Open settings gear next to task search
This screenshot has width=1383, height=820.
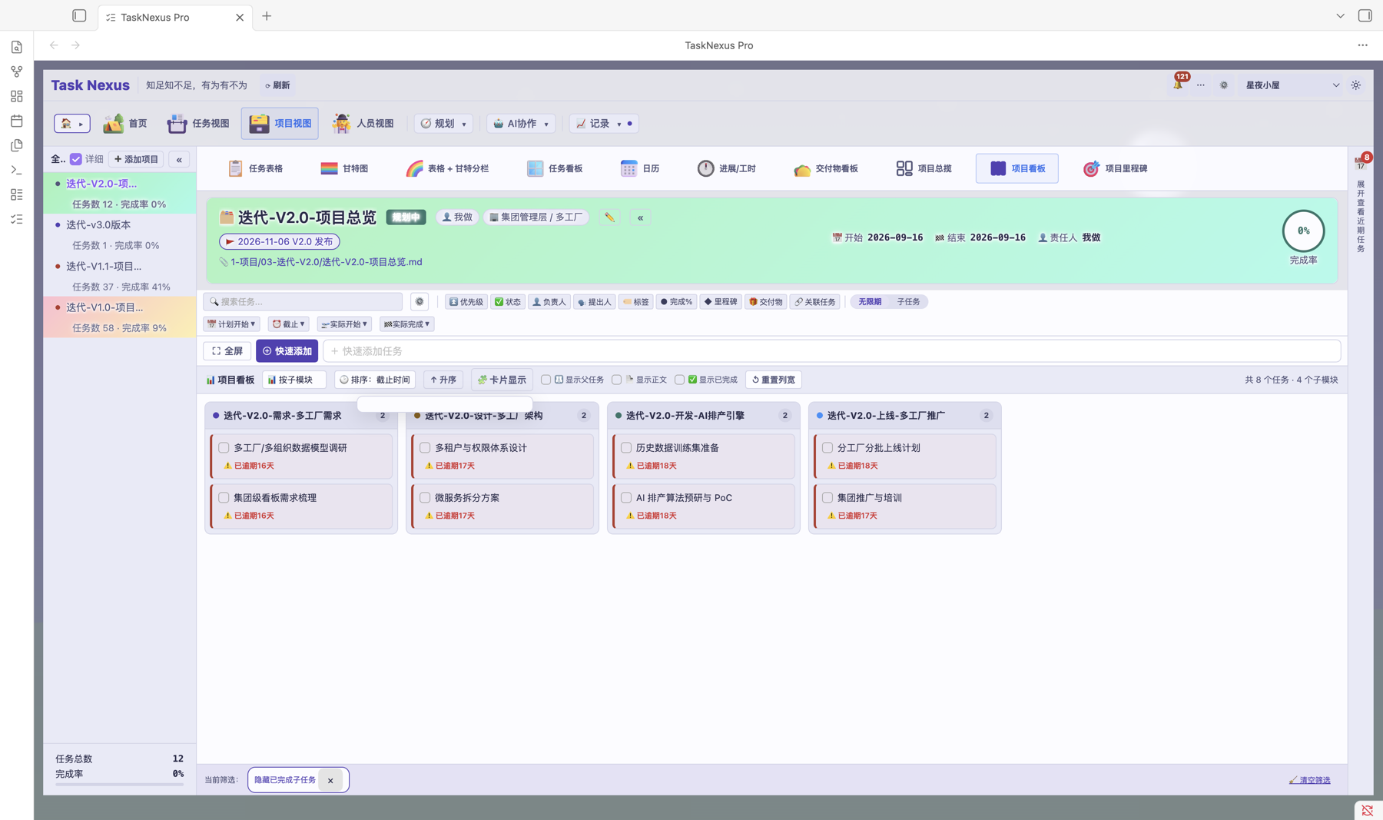click(420, 302)
